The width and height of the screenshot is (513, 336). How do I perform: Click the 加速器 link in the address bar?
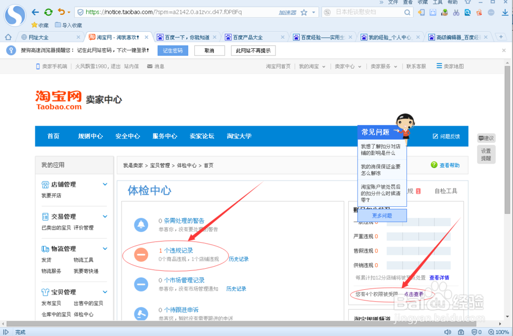(287, 12)
